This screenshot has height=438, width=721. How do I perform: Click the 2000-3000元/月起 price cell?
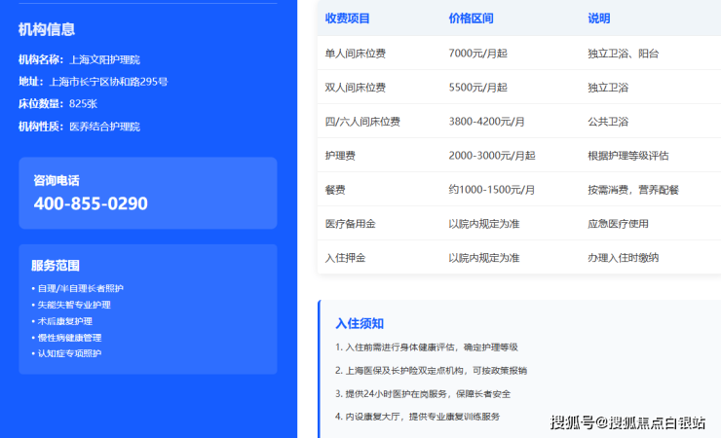coord(492,156)
